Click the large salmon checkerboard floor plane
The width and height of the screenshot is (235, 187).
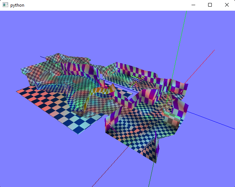coord(60,110)
